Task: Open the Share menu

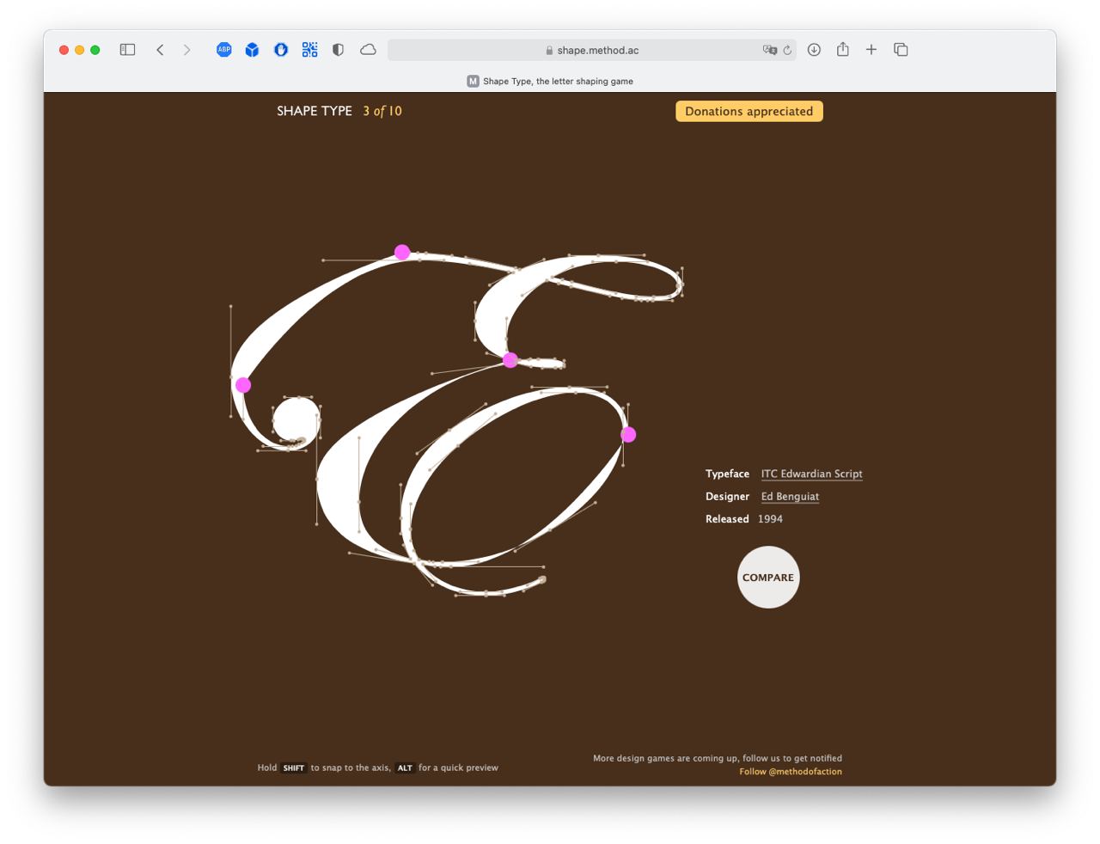Action: tap(843, 50)
